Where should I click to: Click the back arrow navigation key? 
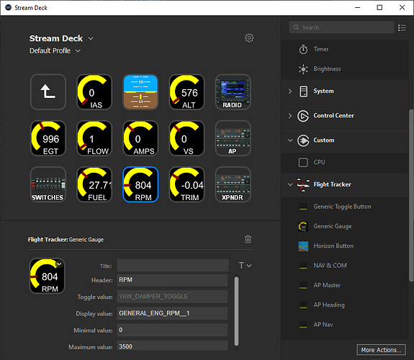coord(48,92)
